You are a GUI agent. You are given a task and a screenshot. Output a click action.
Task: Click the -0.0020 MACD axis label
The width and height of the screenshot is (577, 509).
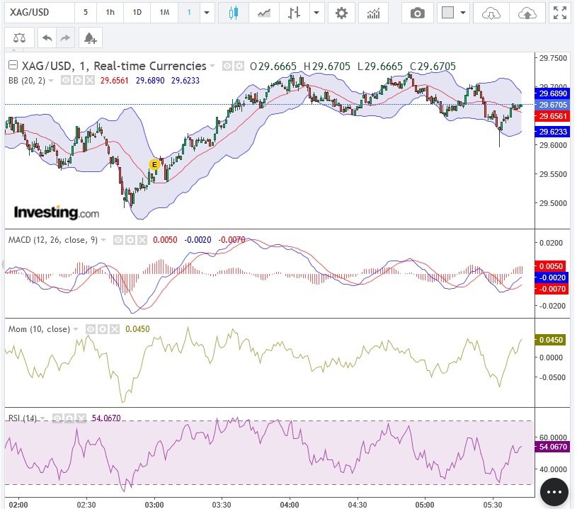552,278
